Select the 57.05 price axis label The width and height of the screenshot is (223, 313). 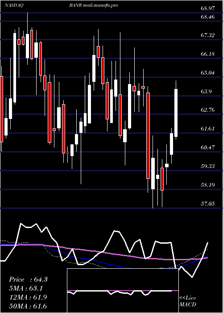pos(208,203)
